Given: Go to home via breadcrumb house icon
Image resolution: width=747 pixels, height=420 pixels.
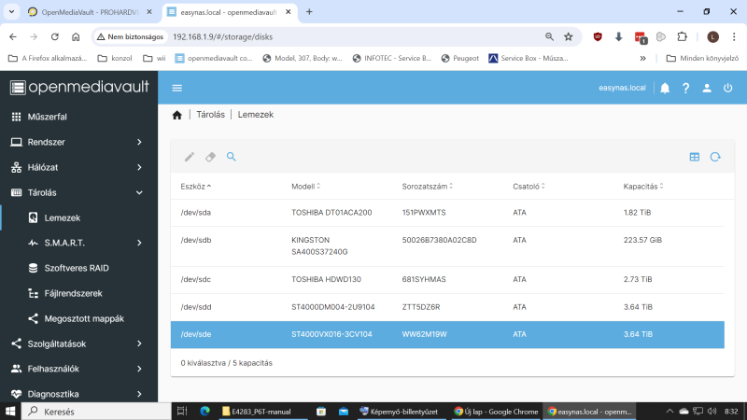Looking at the screenshot, I should click(176, 115).
